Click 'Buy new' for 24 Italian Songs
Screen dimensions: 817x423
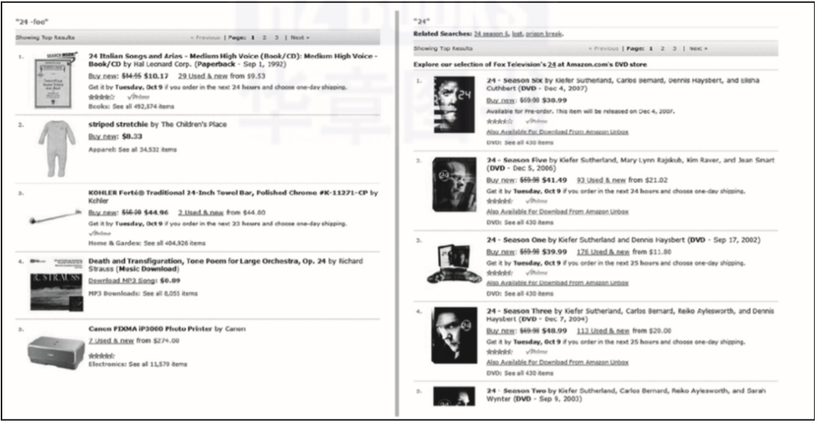(103, 76)
